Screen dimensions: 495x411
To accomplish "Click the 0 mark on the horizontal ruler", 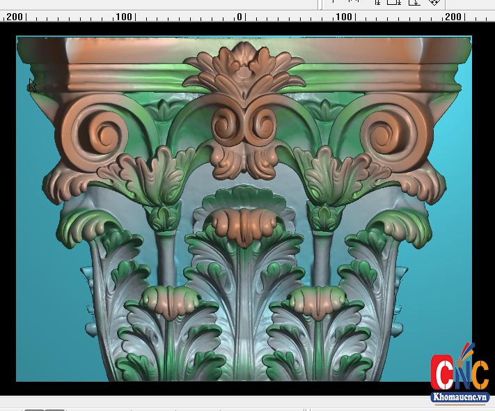I will click(x=239, y=17).
